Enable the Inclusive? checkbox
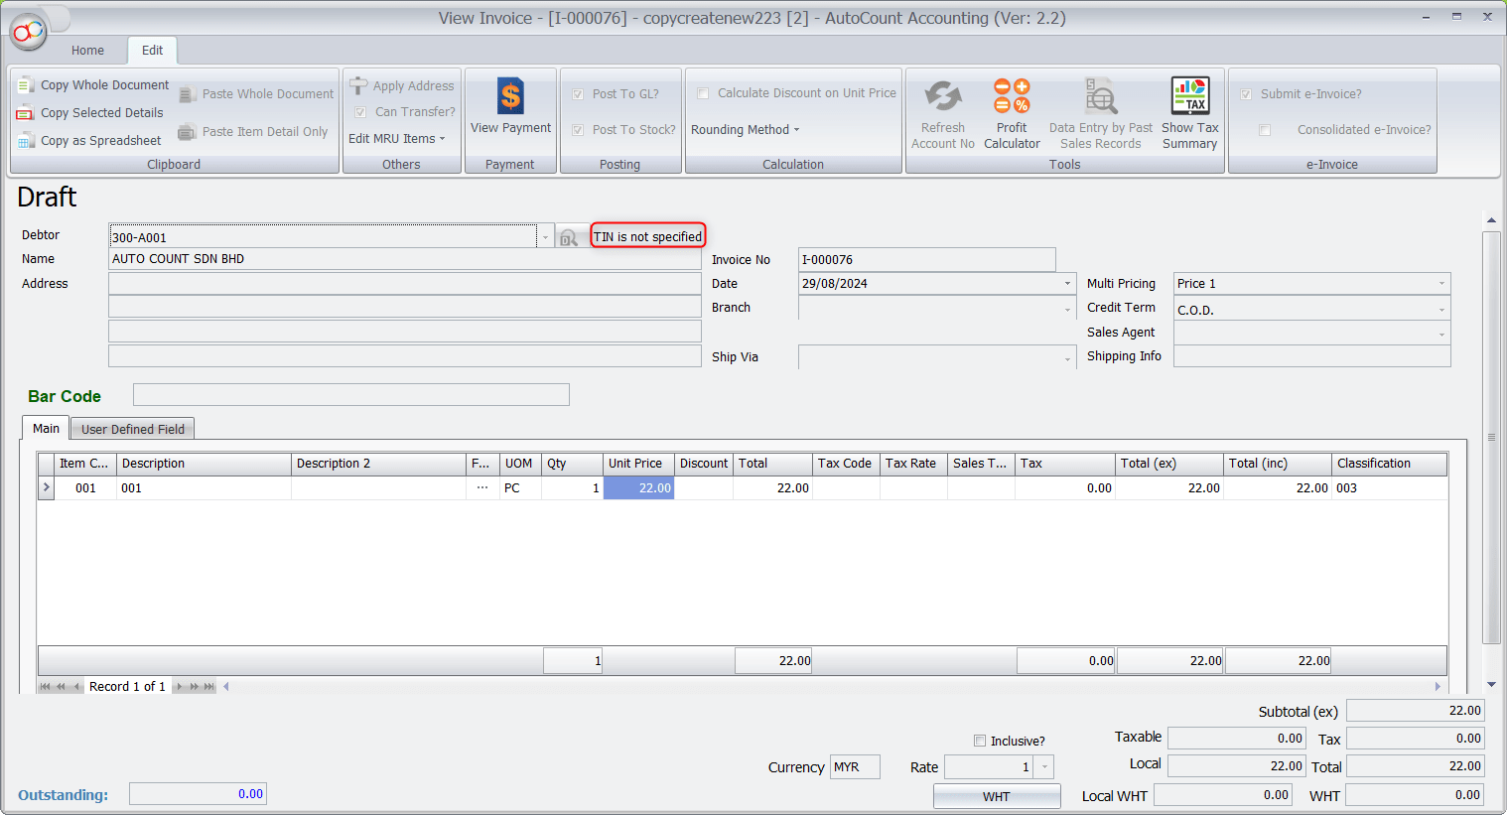Viewport: 1507px width, 815px height. pyautogui.click(x=980, y=741)
